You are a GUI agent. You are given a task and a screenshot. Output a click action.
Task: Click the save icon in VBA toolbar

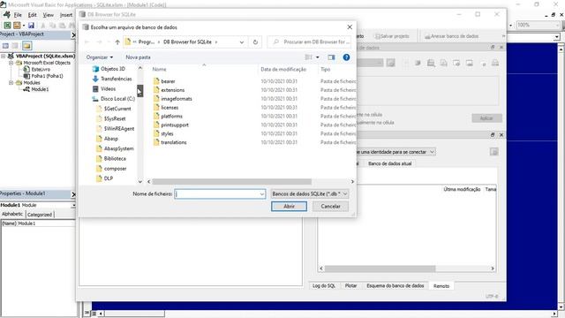32,26
